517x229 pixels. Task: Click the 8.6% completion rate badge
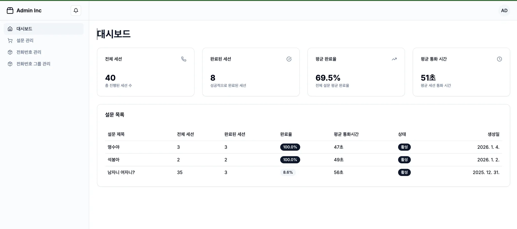click(288, 172)
